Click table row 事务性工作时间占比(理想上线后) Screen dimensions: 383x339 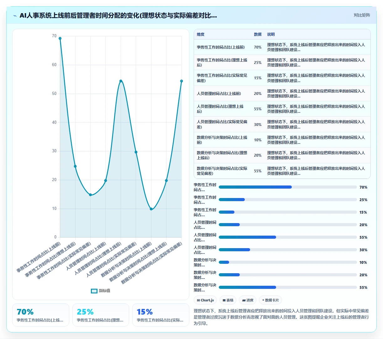tap(282, 63)
